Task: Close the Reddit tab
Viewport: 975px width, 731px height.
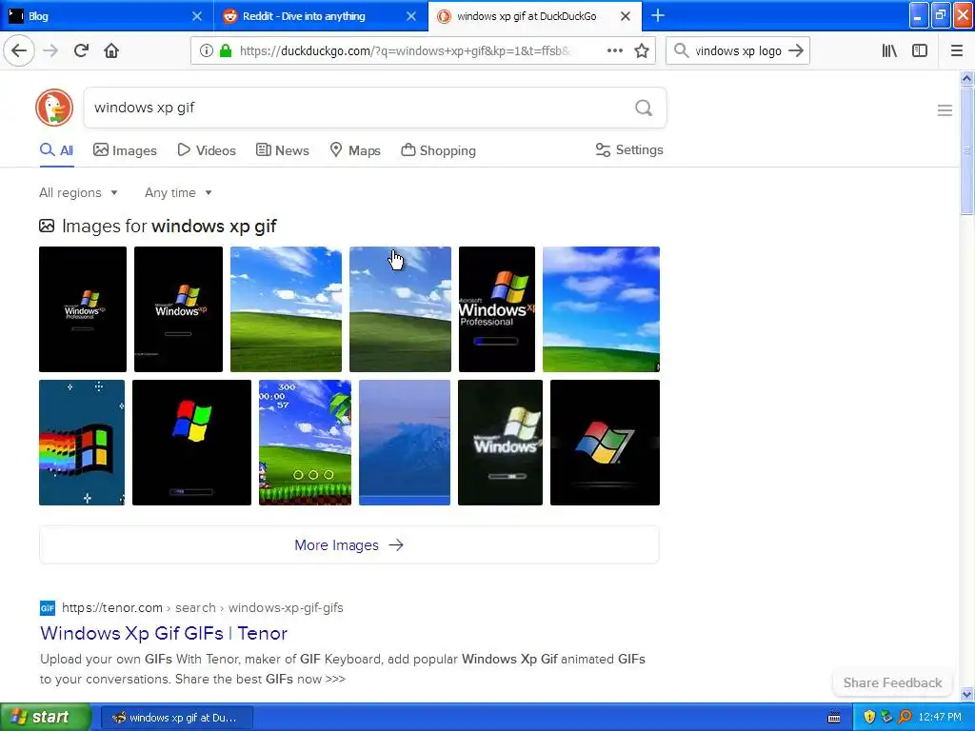Action: point(411,16)
